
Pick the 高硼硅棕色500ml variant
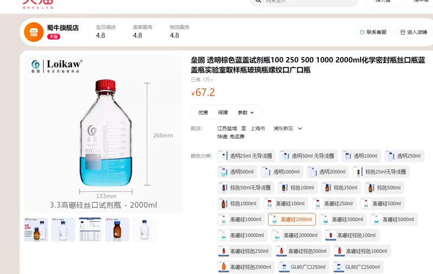pyautogui.click(x=303, y=251)
